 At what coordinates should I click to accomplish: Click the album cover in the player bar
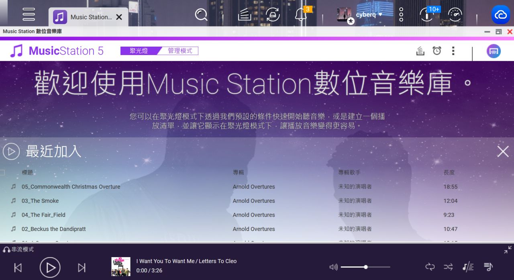[x=121, y=267]
